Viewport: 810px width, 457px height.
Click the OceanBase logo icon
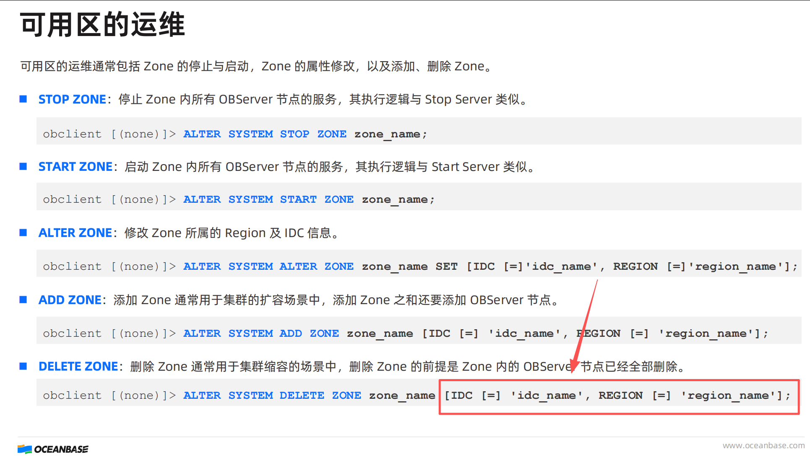[25, 449]
